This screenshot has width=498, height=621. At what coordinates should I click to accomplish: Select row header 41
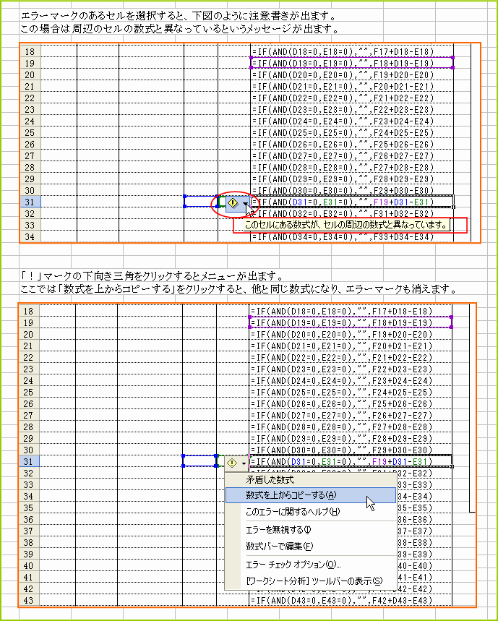coord(28,577)
